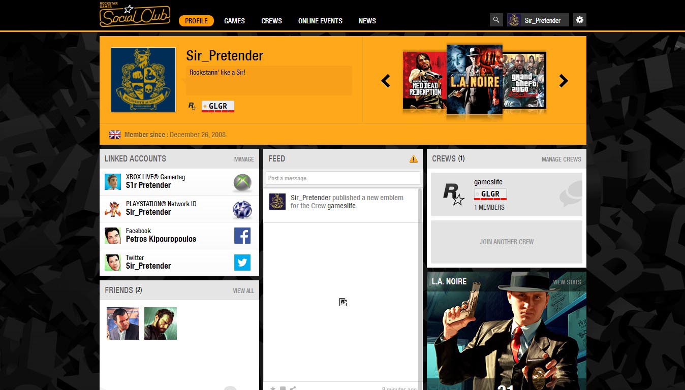685x390 pixels.
Task: Click Manage in Linked Accounts
Action: coord(244,159)
